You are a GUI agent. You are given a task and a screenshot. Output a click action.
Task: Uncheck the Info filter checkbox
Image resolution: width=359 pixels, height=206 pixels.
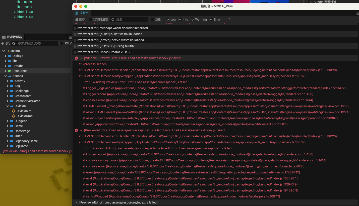(x=180, y=20)
